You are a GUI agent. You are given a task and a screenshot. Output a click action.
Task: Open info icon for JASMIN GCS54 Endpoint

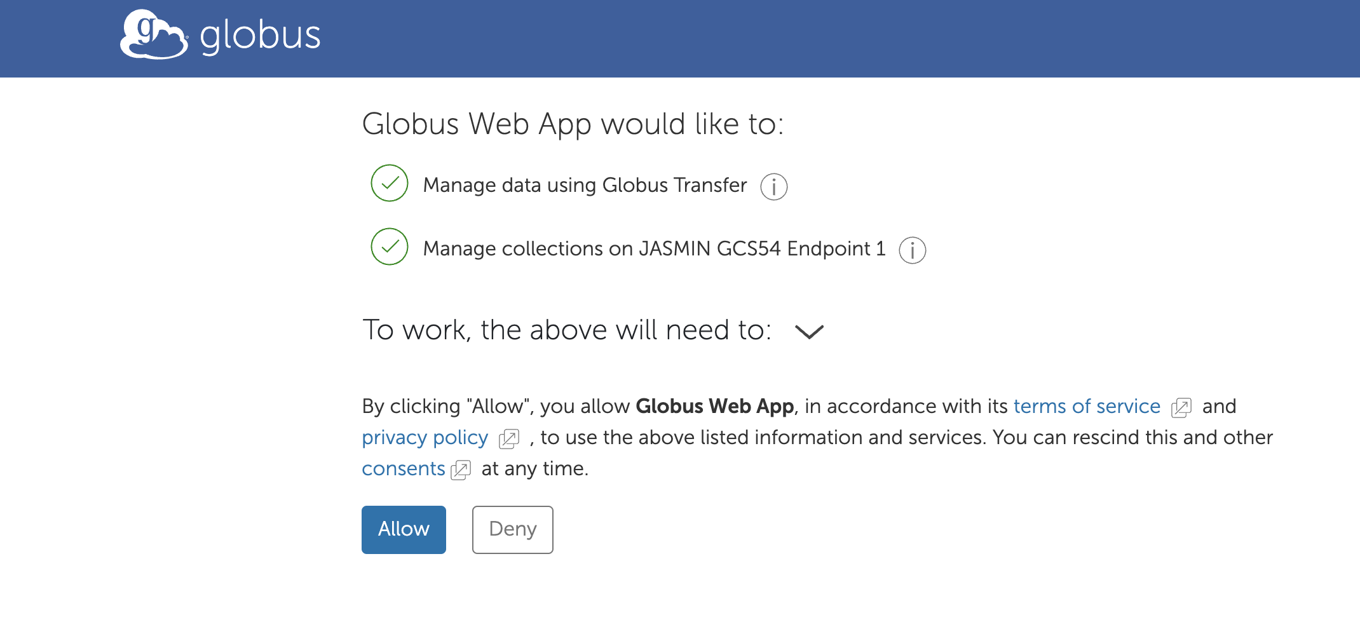(912, 250)
